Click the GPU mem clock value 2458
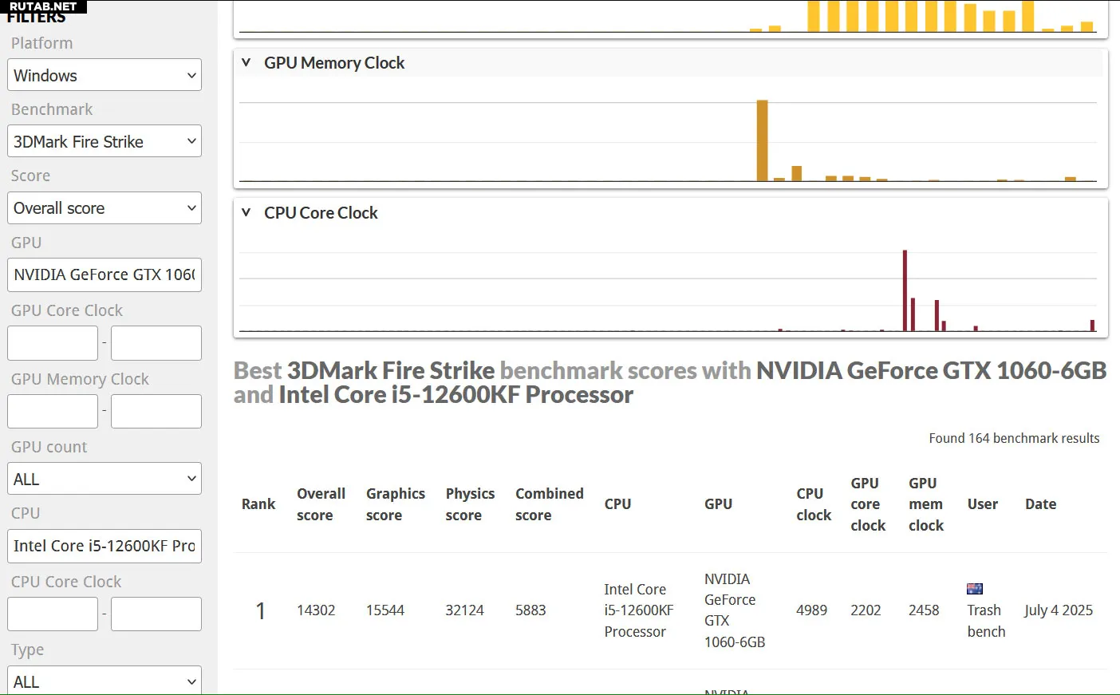This screenshot has height=695, width=1120. [924, 610]
